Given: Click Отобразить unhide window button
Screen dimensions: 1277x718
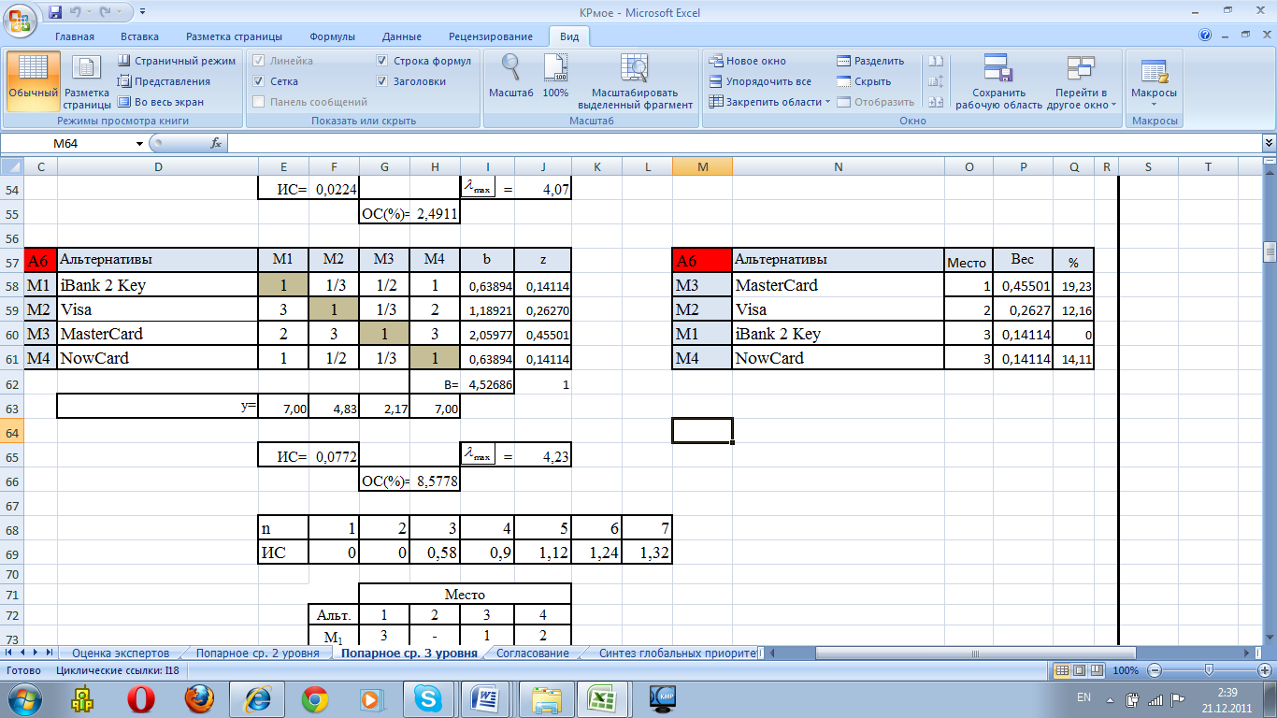Looking at the screenshot, I should point(876,102).
